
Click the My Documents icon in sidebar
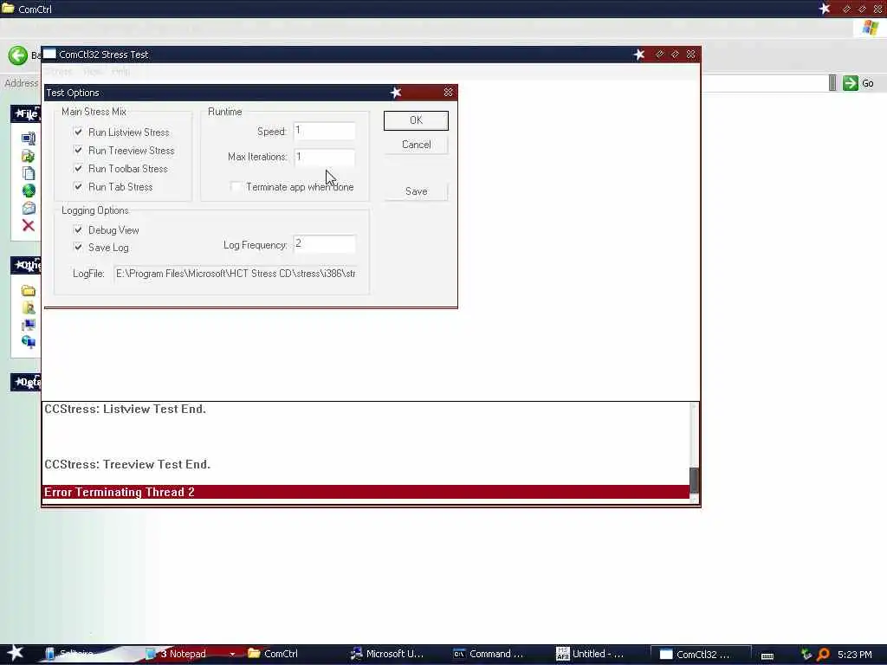point(29,307)
